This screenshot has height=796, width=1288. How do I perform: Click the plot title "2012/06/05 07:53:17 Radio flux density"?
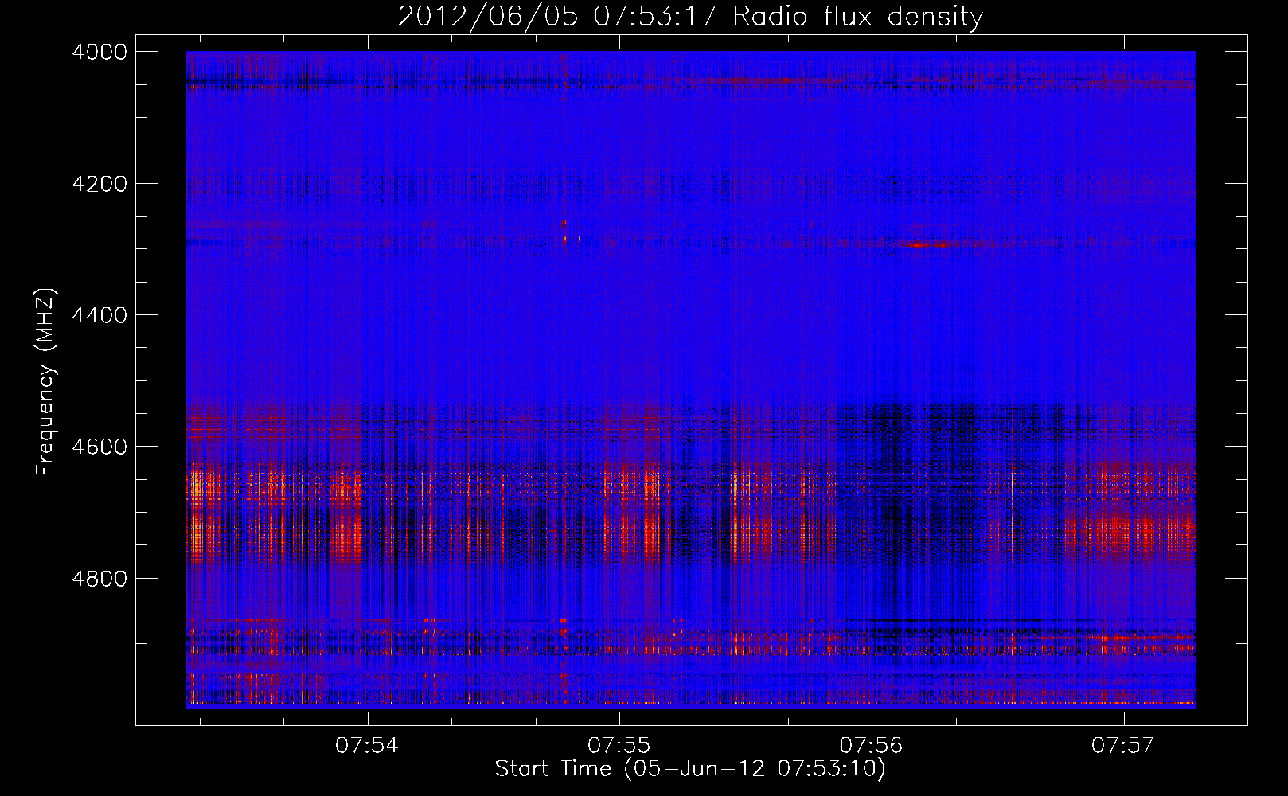pyautogui.click(x=691, y=16)
